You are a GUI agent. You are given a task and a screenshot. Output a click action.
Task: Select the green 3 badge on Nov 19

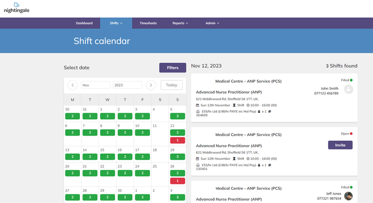click(177, 157)
